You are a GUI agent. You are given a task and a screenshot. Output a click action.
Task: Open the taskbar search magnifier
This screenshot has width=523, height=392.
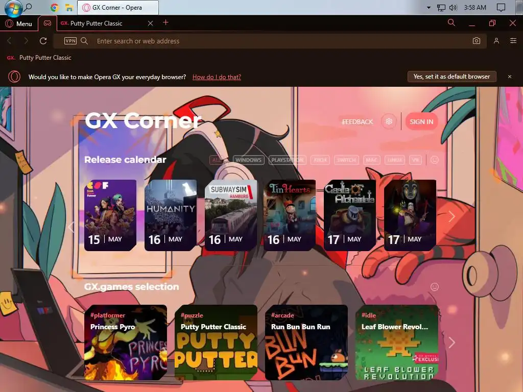[29, 7]
